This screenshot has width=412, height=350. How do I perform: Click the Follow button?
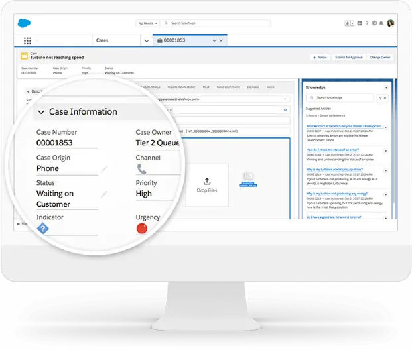pos(320,57)
